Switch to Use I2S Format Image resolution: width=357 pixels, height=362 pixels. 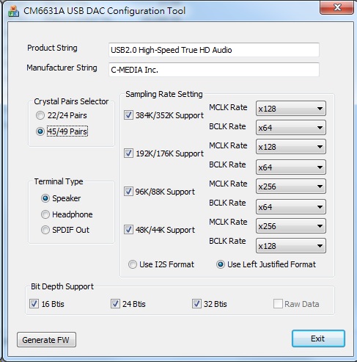133,264
